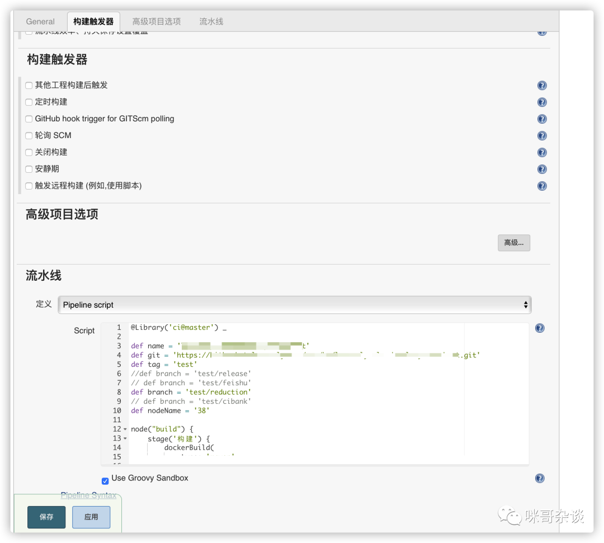Viewport: 604px width, 543px height.
Task: Check 触发远程构建 (例如,使用脚本)
Action: tap(29, 186)
